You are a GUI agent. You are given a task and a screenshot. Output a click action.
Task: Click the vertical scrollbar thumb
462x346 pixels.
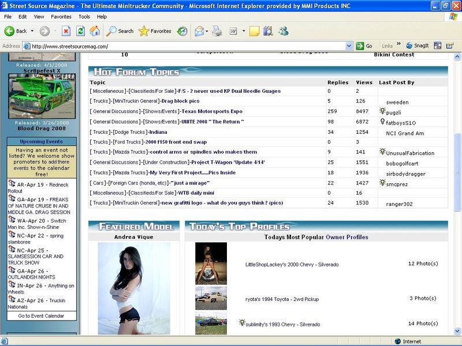tap(457, 171)
